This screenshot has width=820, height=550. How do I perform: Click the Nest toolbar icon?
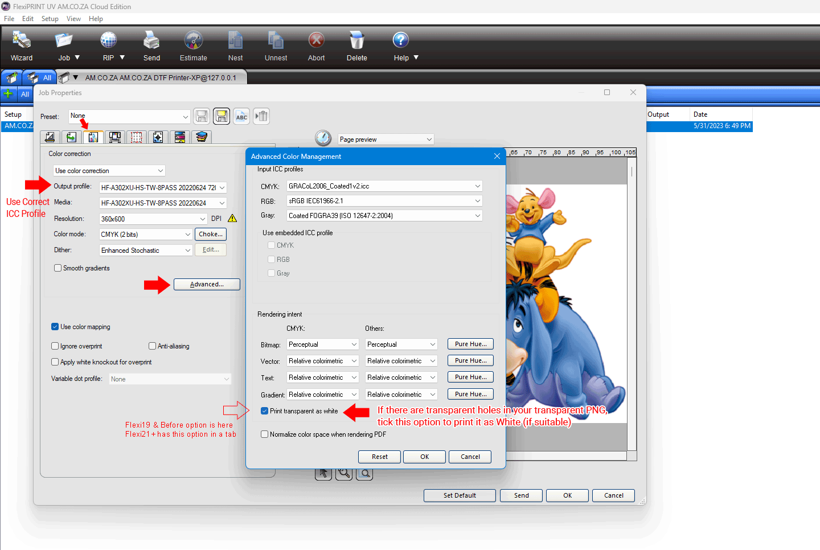(235, 40)
